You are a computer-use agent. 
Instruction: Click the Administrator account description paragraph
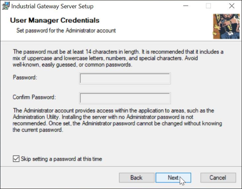click(x=117, y=120)
